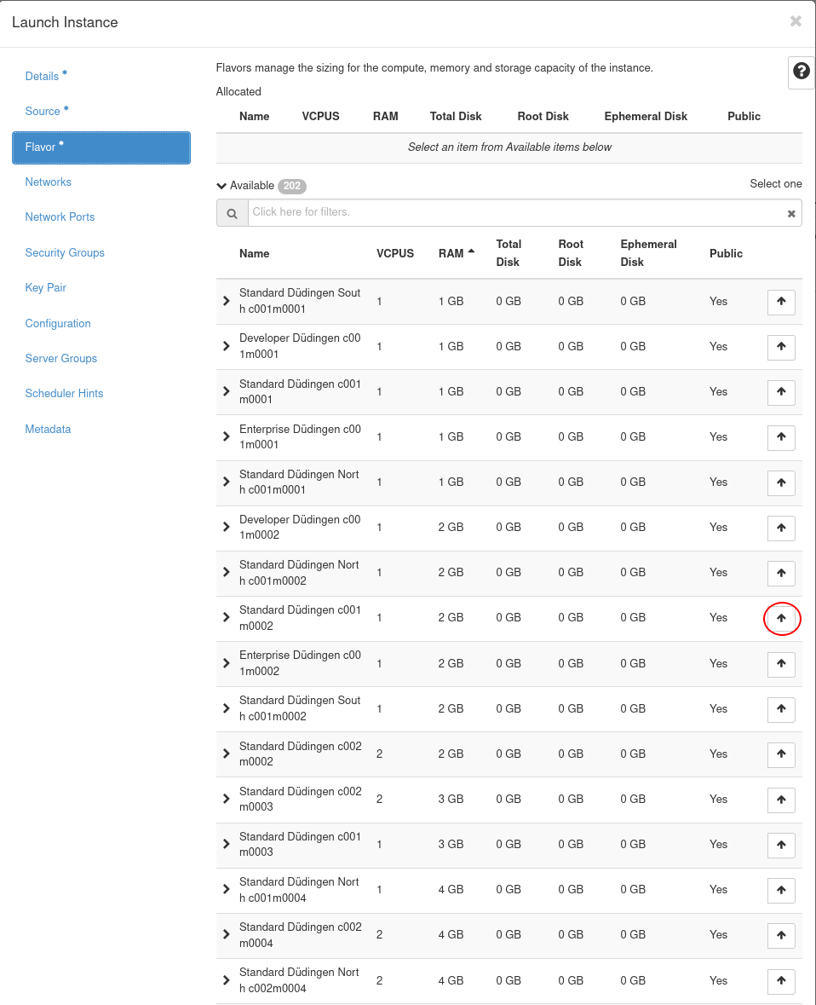This screenshot has width=816, height=1005.
Task: Allocate Developer Düdingen c001m0001 flavor via arrow
Action: click(781, 347)
